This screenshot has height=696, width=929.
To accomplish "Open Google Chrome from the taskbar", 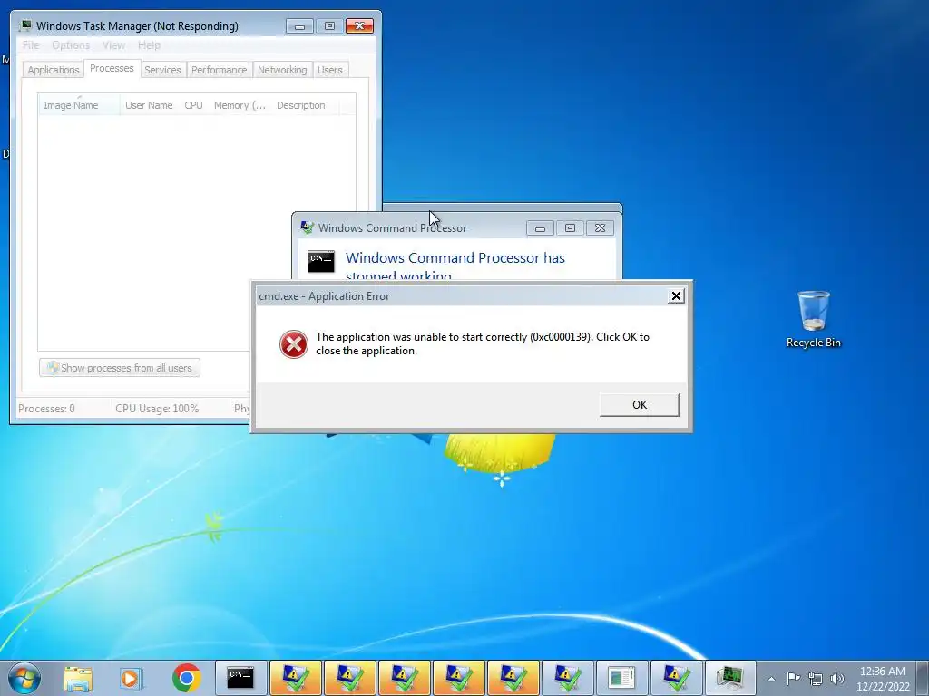I will [187, 678].
